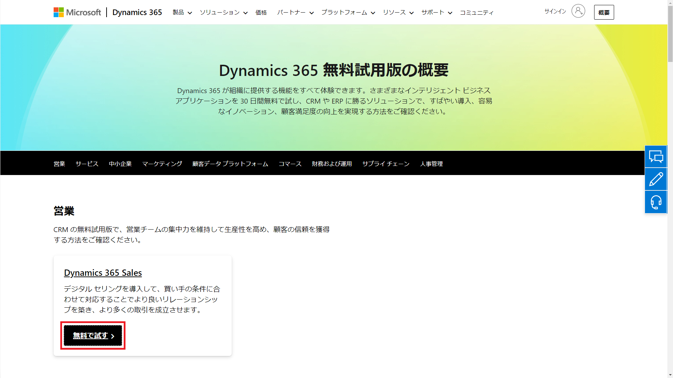Jump to the サービス section tab
This screenshot has height=378, width=673.
(x=87, y=164)
